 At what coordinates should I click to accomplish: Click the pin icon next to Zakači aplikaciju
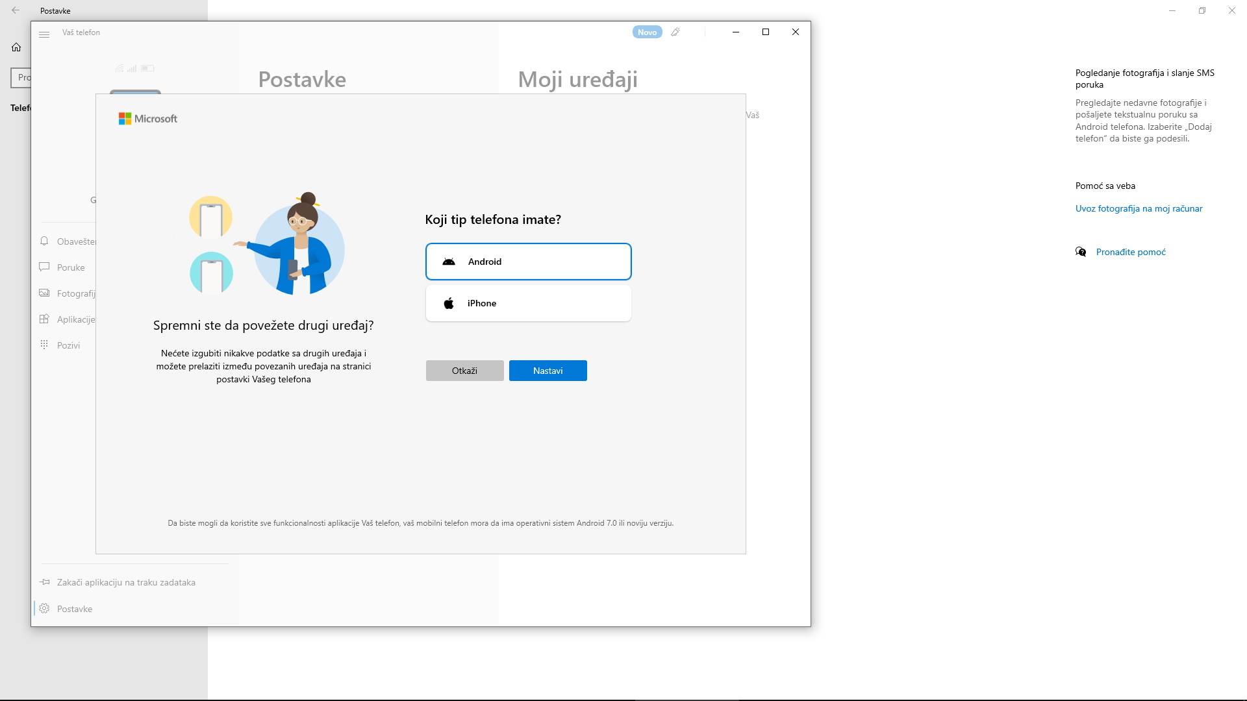tap(44, 582)
